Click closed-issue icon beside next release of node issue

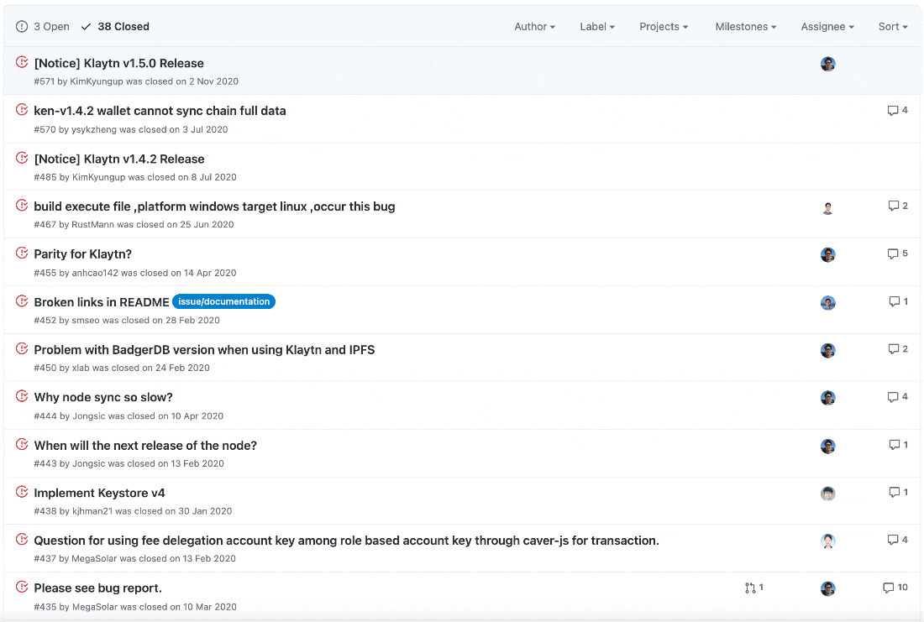tap(22, 444)
